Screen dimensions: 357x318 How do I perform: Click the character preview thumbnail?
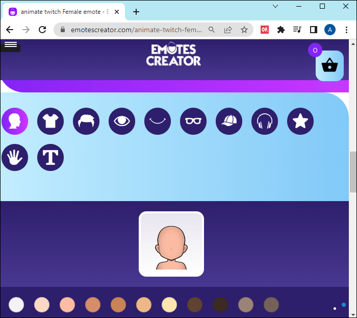click(x=171, y=244)
